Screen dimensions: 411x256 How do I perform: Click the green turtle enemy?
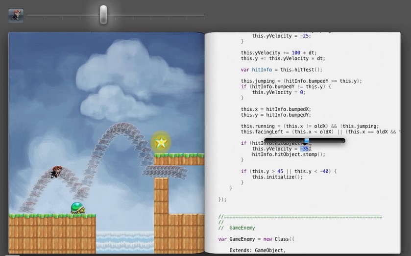[x=77, y=208]
